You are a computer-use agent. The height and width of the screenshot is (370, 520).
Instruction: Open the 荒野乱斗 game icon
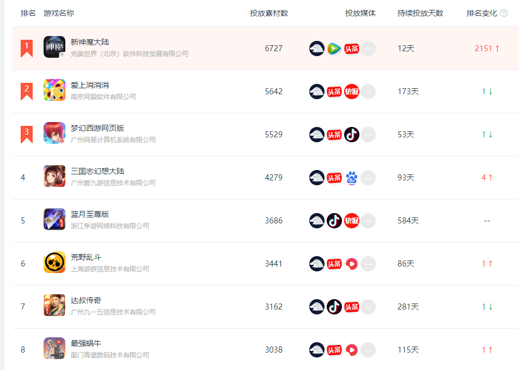[x=54, y=262]
